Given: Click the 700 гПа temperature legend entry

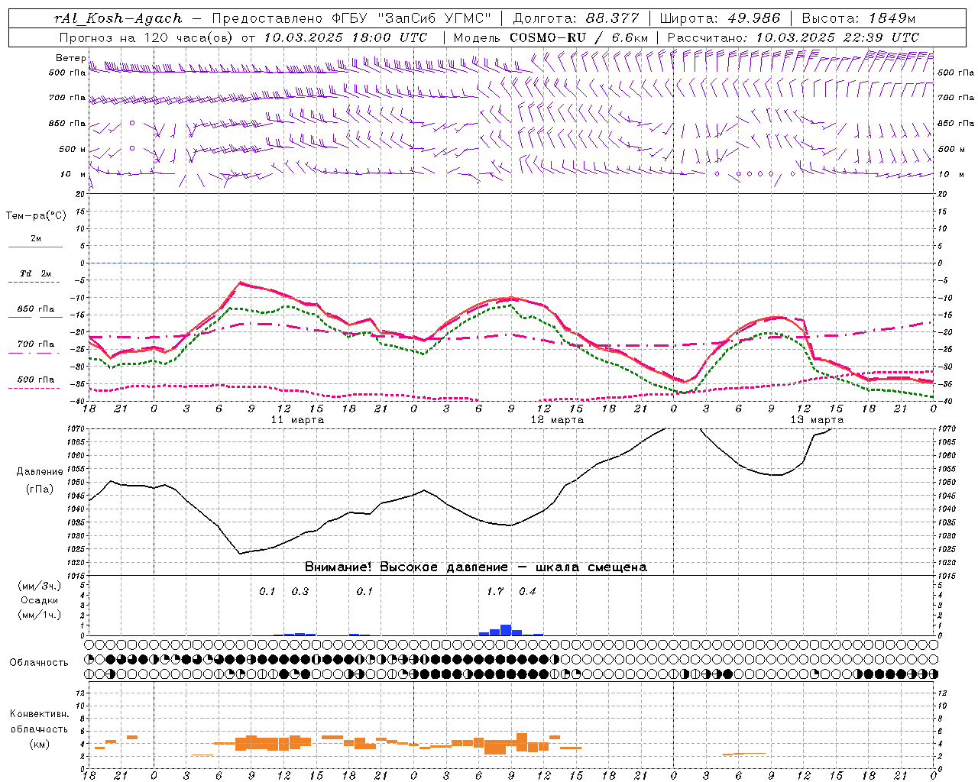Looking at the screenshot, I should pyautogui.click(x=36, y=344).
